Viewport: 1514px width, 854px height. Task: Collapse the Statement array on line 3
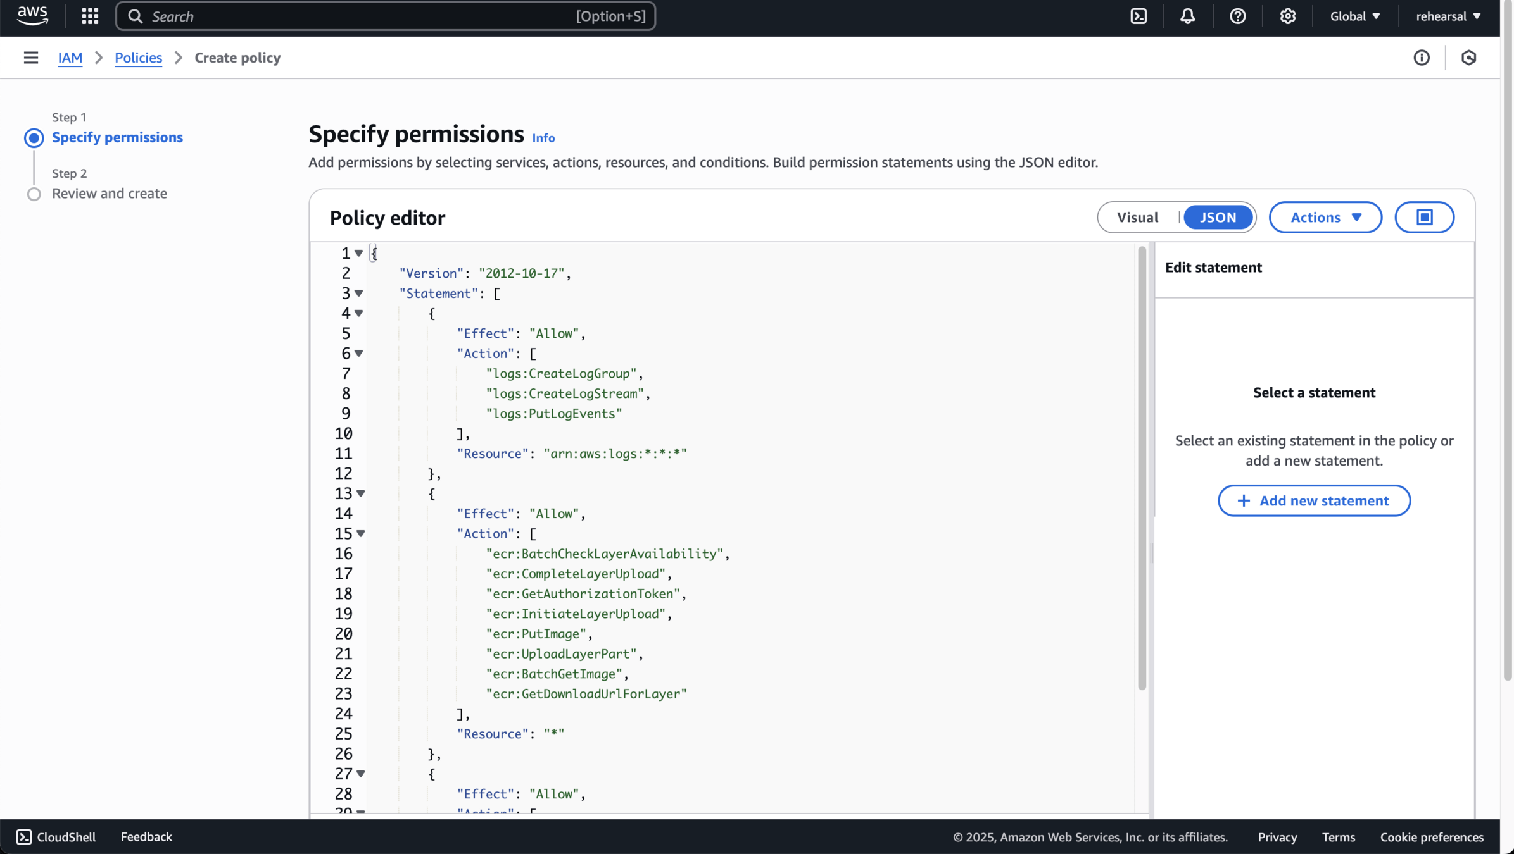(x=359, y=294)
